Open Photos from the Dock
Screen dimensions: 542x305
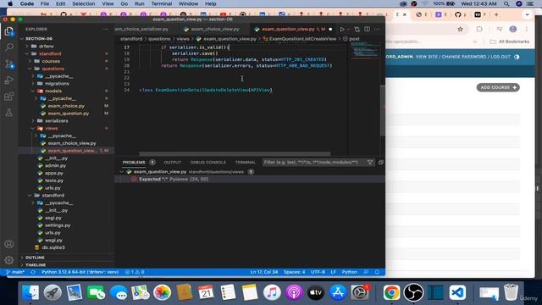tap(162, 292)
